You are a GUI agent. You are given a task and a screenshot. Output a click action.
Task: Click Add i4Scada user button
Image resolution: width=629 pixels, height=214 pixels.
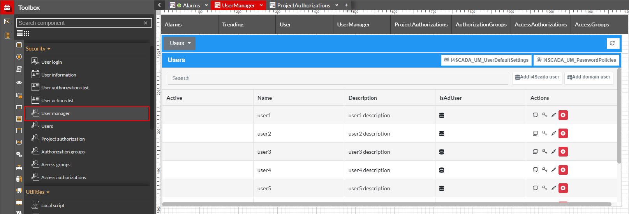tap(537, 77)
